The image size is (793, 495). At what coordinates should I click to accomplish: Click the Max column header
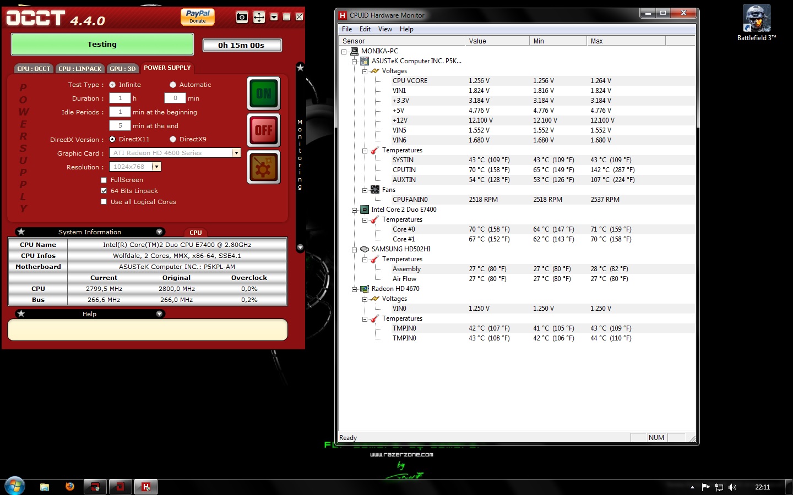pyautogui.click(x=626, y=41)
